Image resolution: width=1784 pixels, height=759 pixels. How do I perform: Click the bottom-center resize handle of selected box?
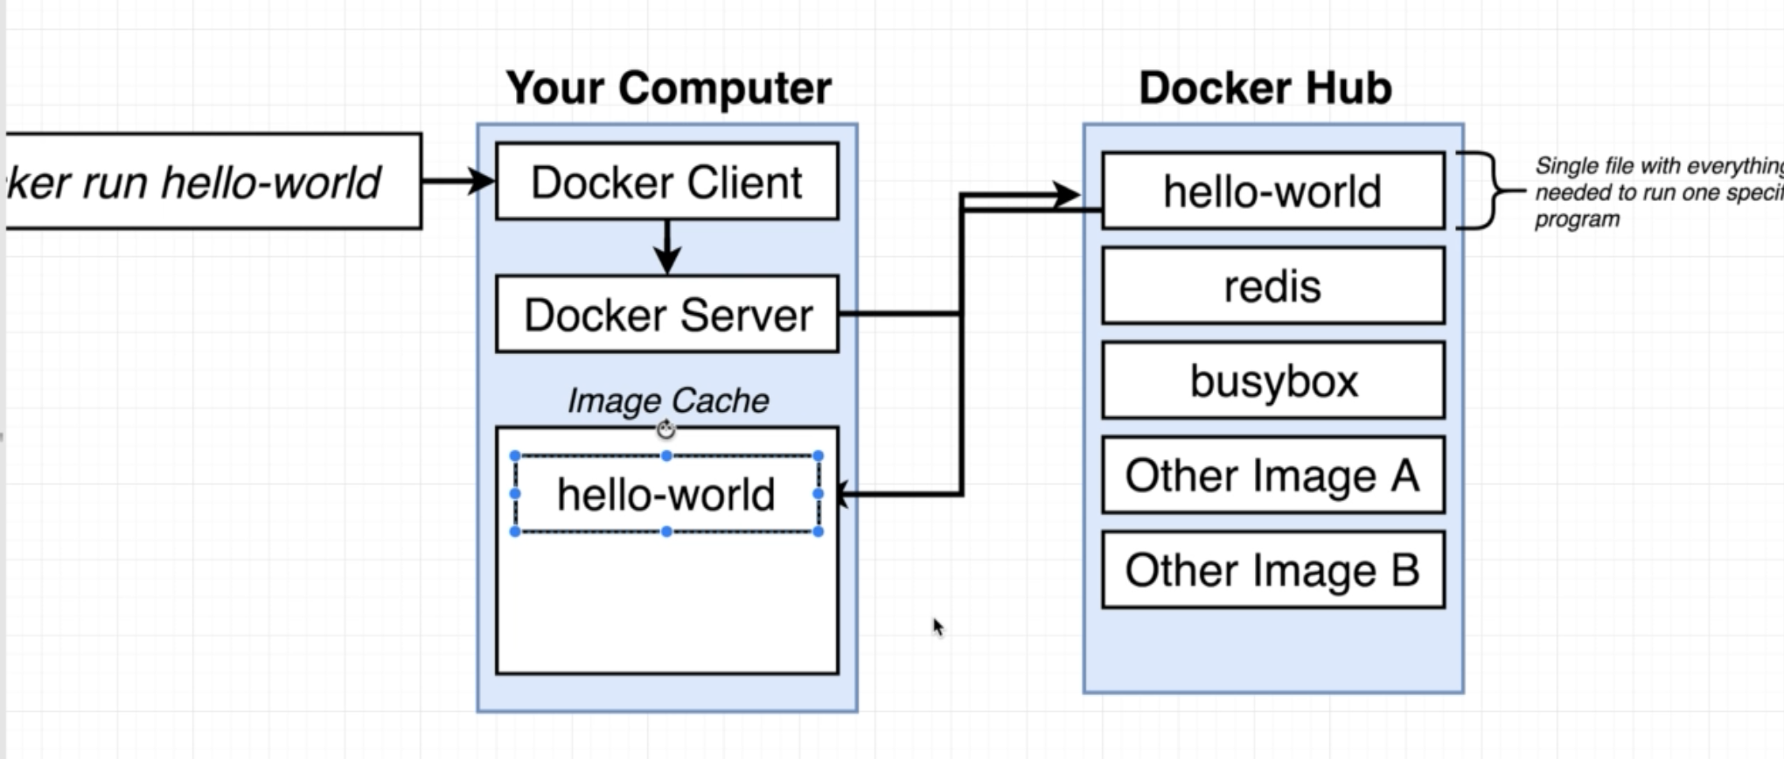(x=666, y=532)
